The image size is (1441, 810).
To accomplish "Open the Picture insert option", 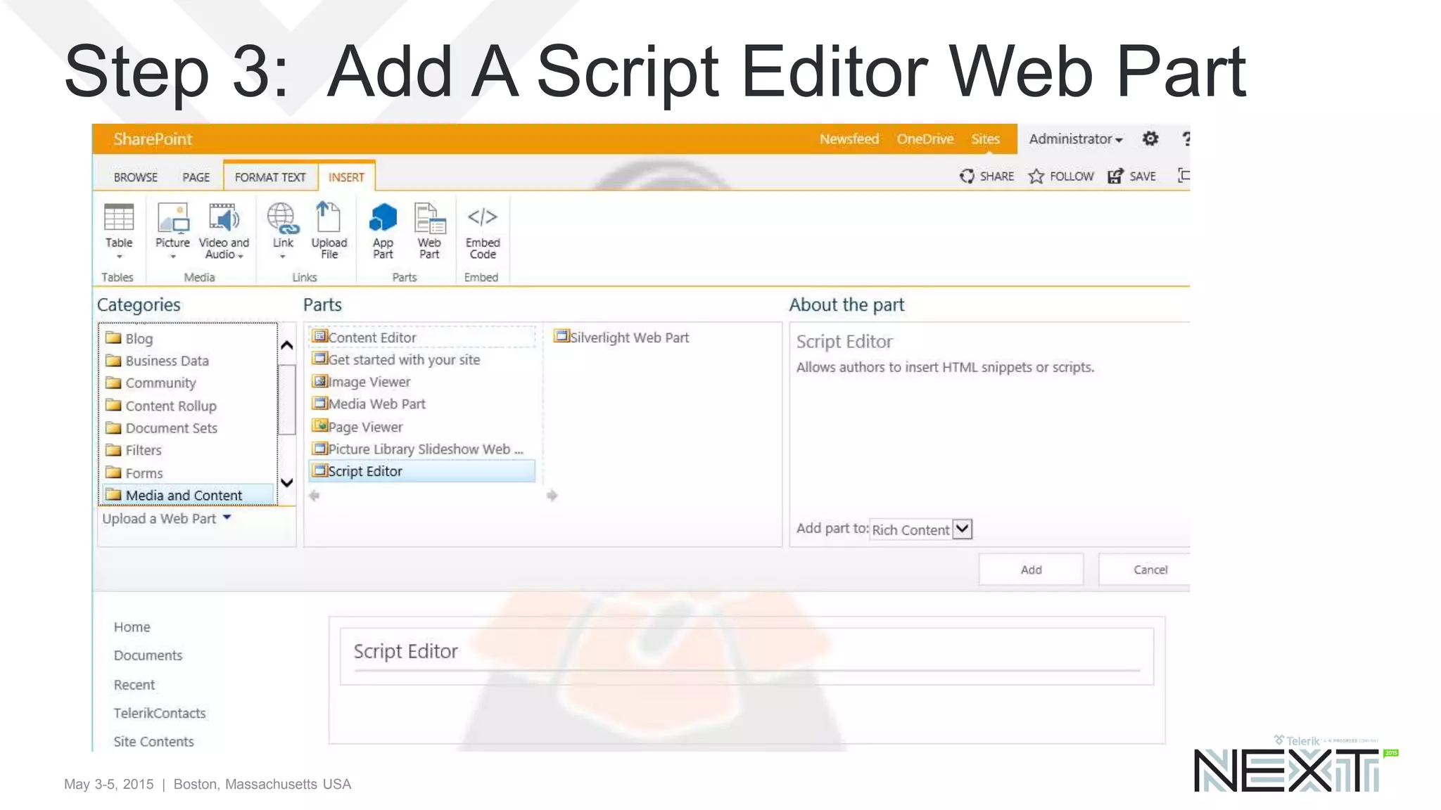I will coord(172,230).
